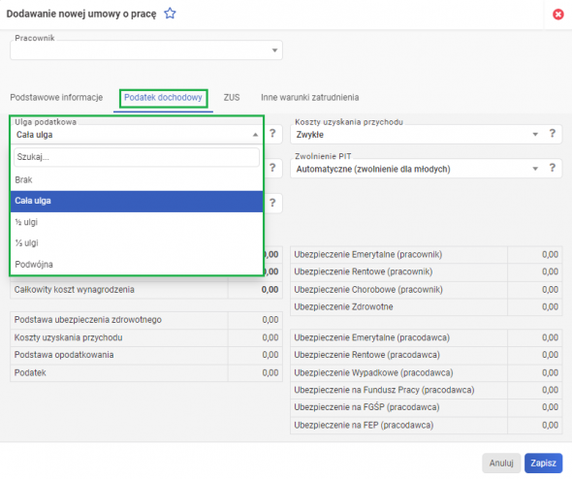Open help for the Ulga podatkowa field
The height and width of the screenshot is (479, 572).
(272, 134)
